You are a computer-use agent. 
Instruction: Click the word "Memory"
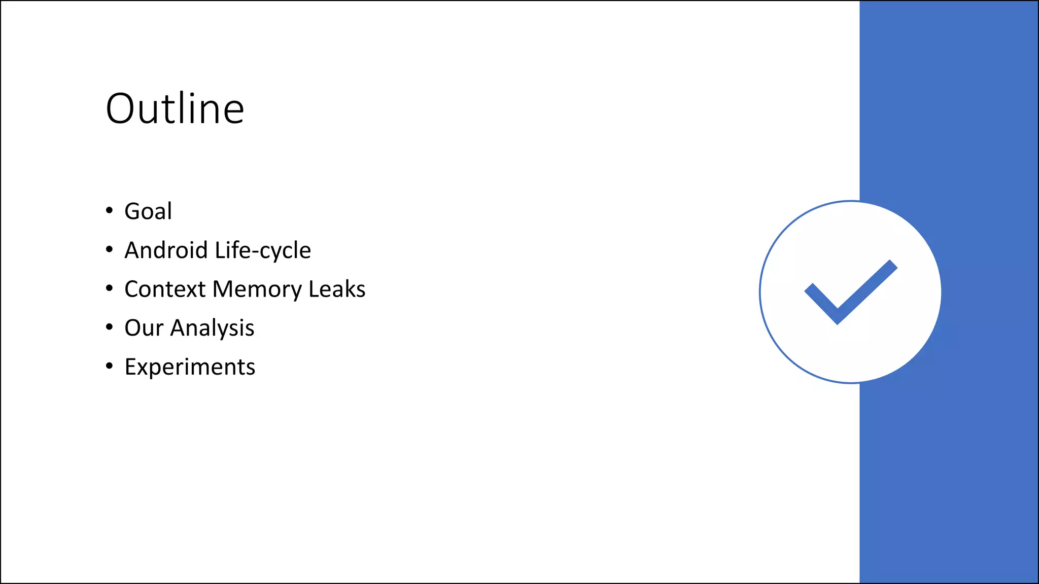coord(257,289)
